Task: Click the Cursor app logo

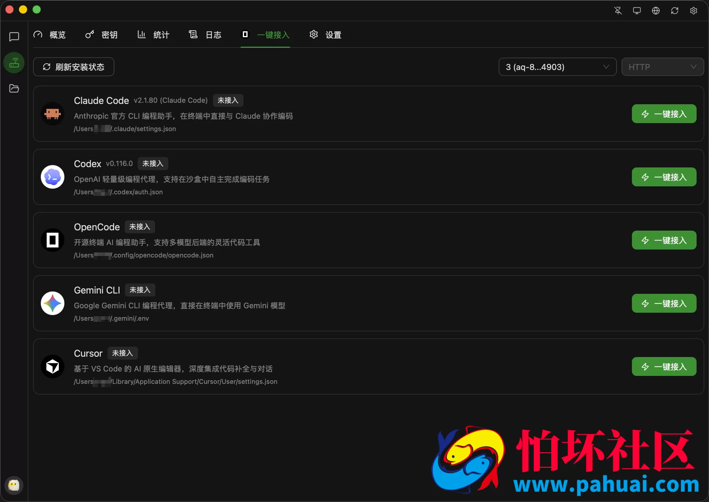Action: 53,367
